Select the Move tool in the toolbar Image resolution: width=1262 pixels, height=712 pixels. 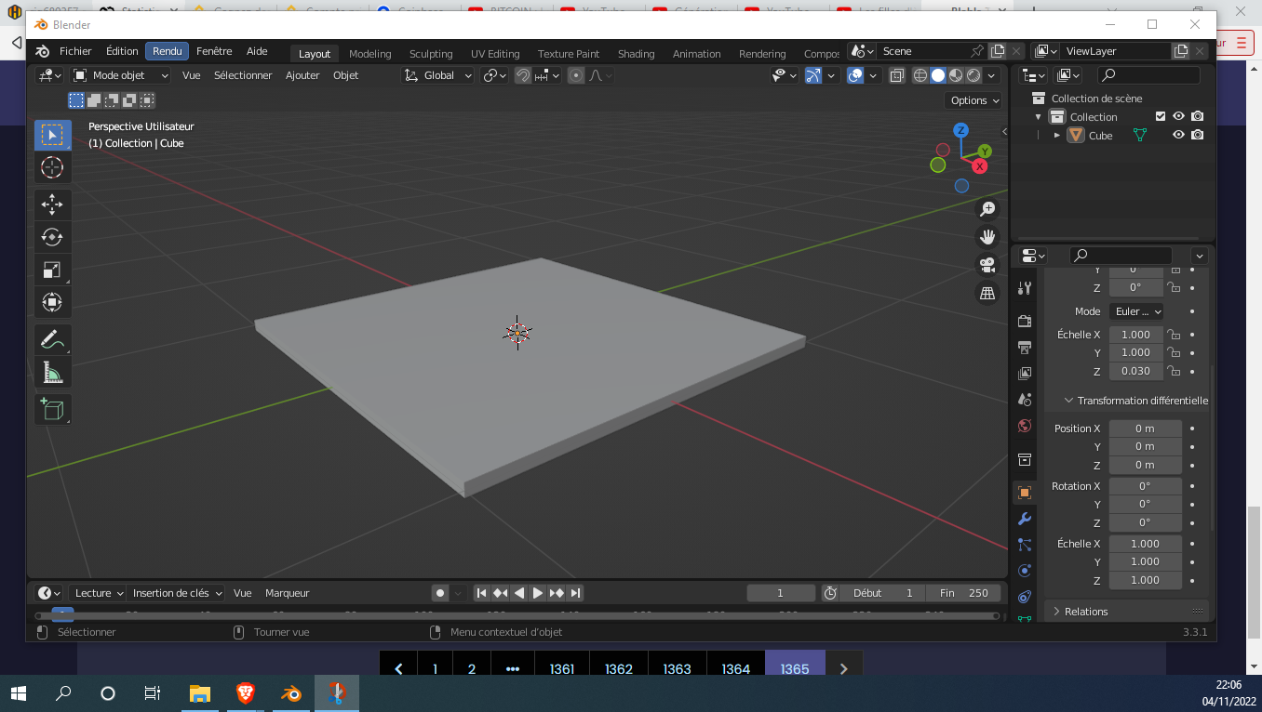pos(52,204)
